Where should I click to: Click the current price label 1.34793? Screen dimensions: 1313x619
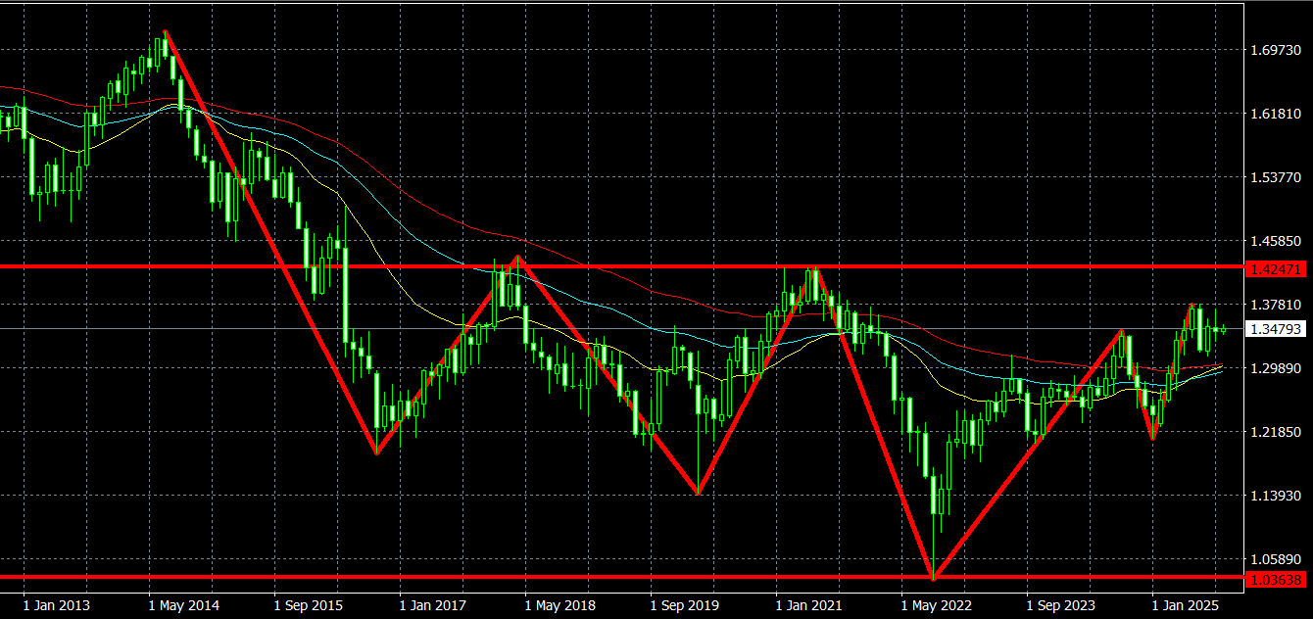click(1275, 329)
